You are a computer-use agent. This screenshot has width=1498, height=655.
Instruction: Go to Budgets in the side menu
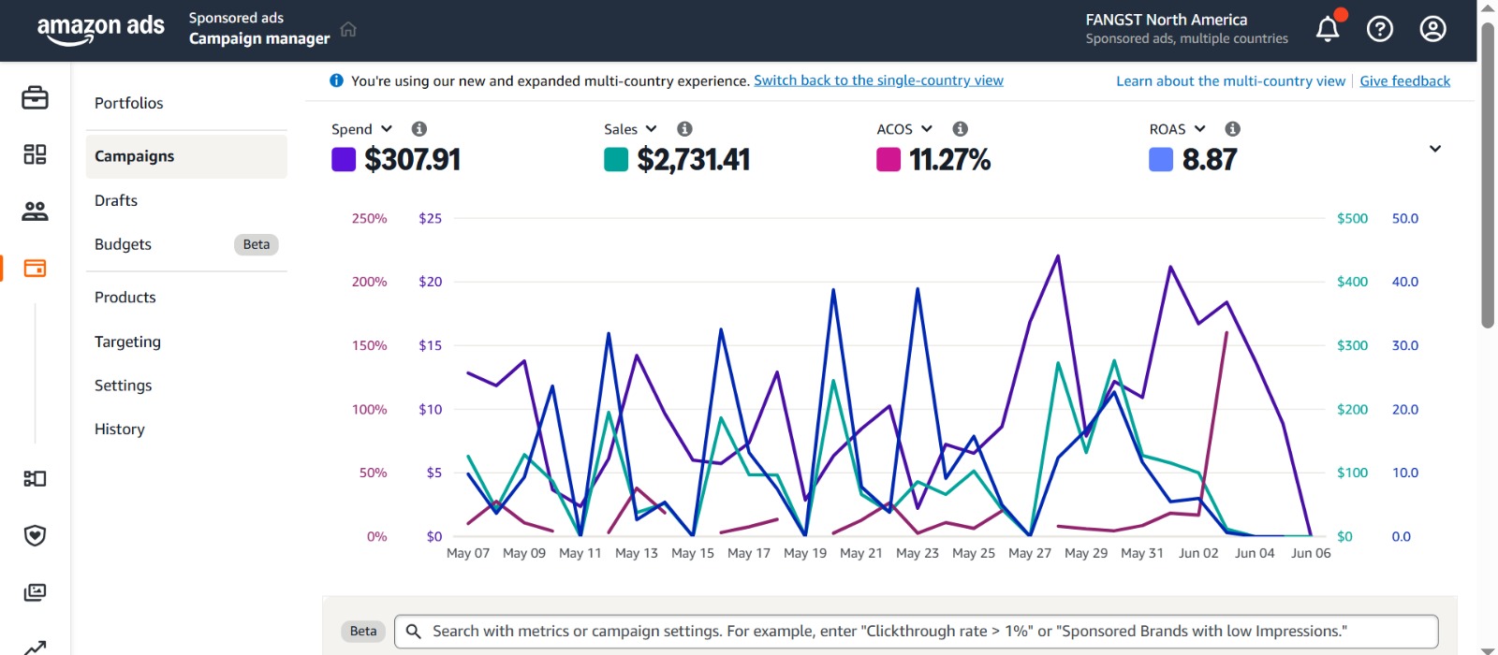(x=123, y=244)
